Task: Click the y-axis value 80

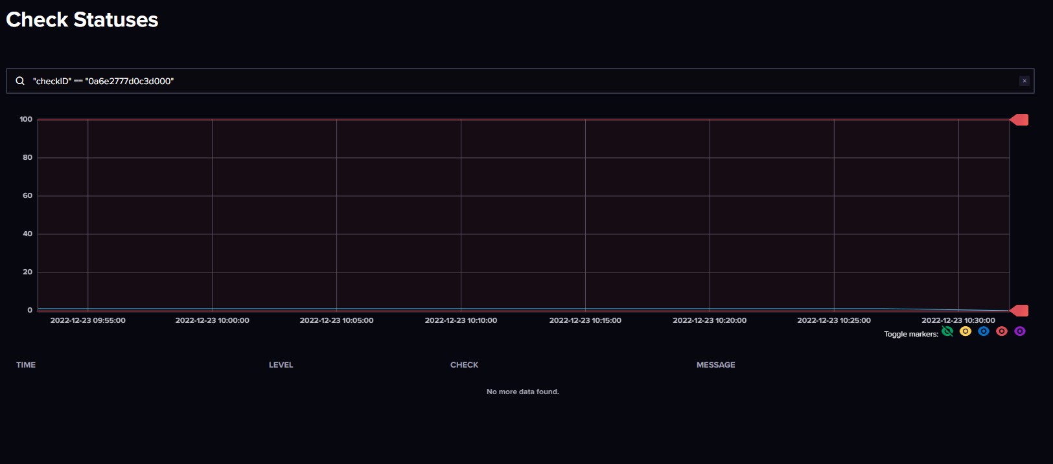Action: tap(27, 157)
